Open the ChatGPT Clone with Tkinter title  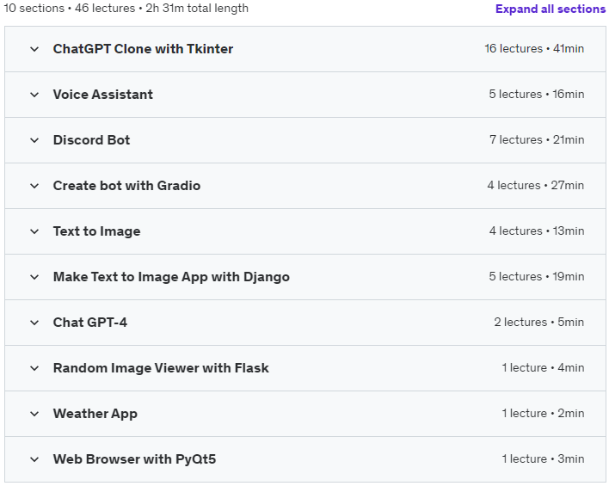click(x=143, y=49)
